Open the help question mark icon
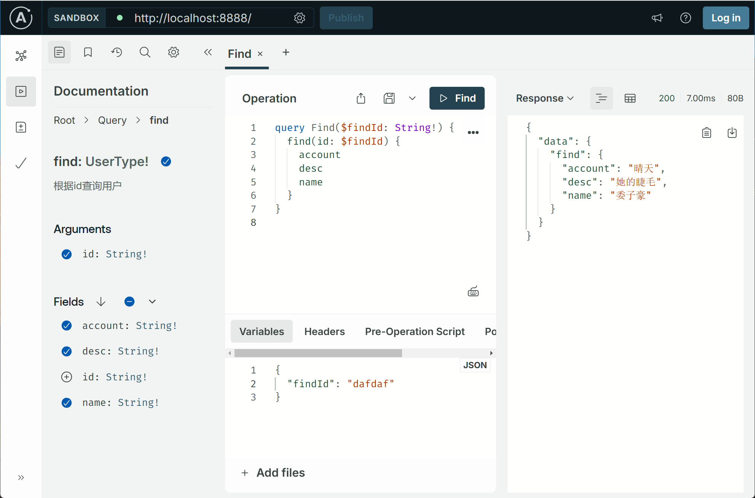Screen dimensions: 755x498 (x=686, y=18)
